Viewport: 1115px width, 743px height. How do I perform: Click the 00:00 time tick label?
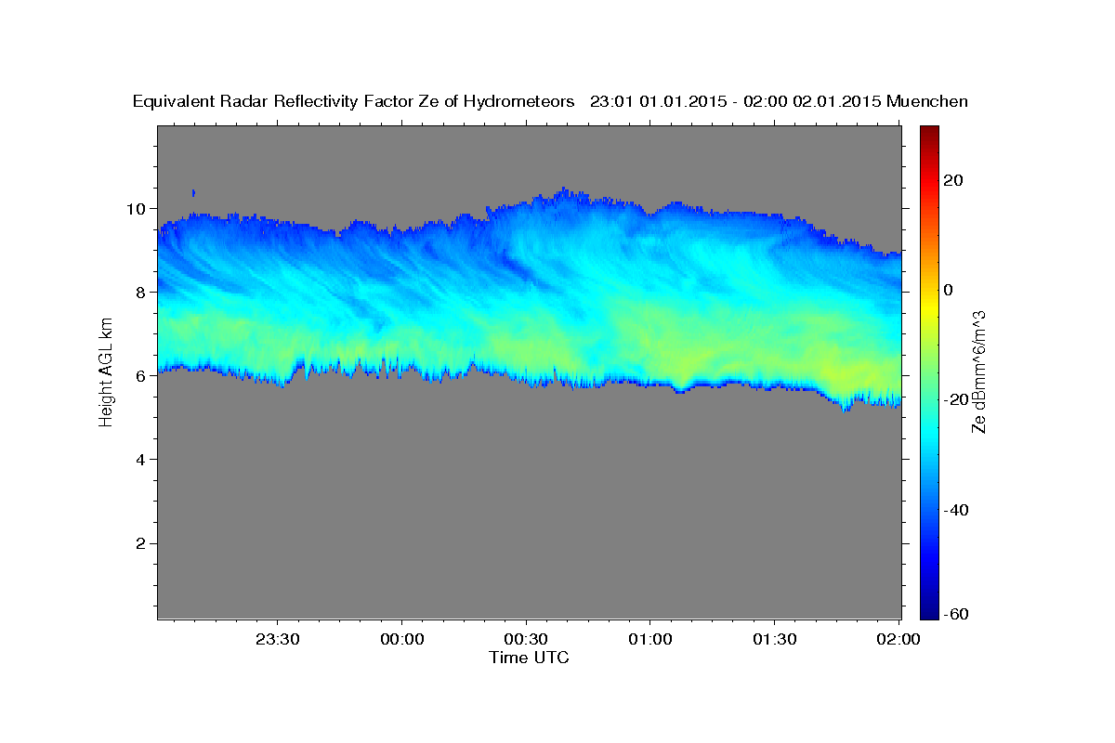(x=402, y=639)
